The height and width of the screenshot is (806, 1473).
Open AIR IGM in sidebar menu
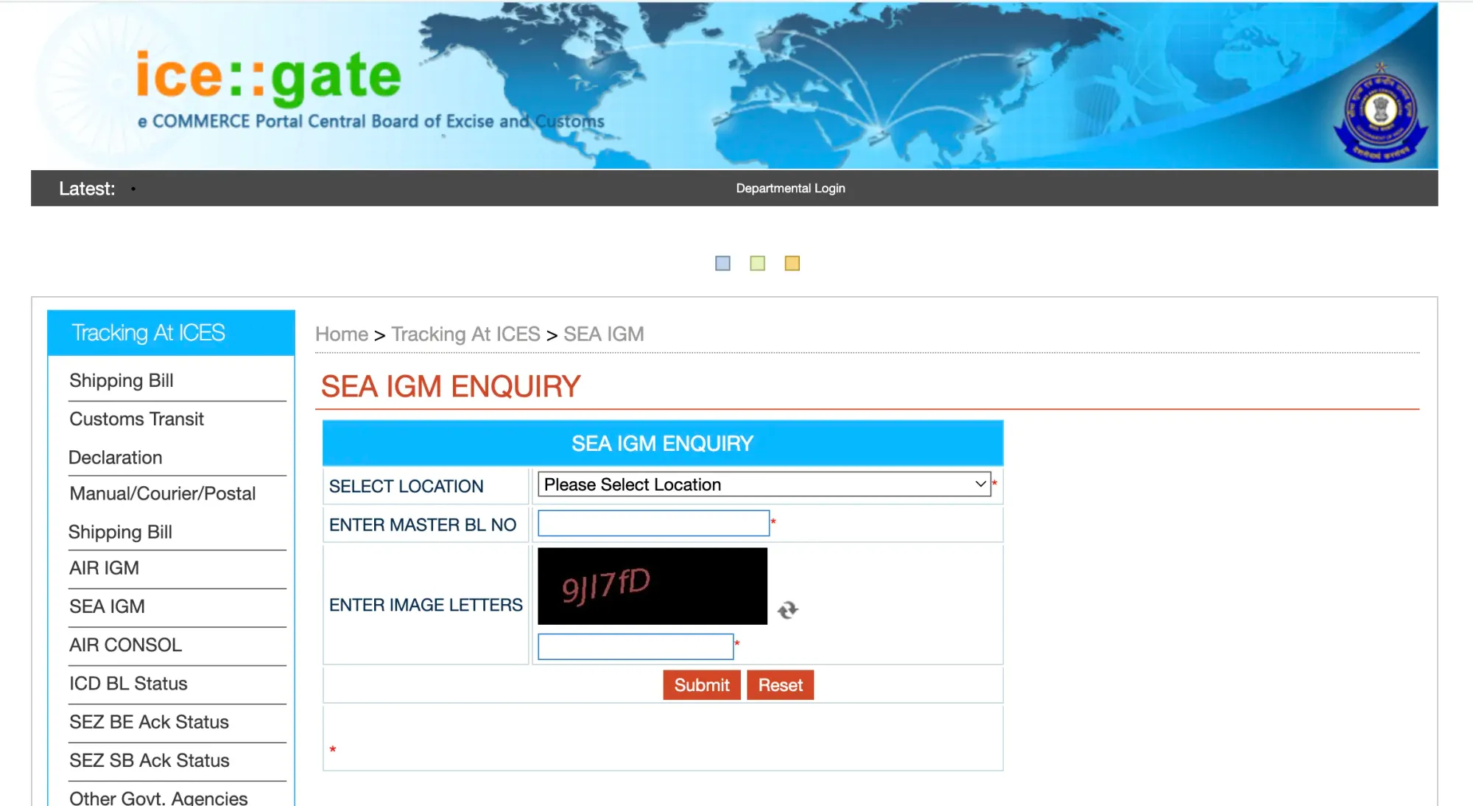(104, 569)
